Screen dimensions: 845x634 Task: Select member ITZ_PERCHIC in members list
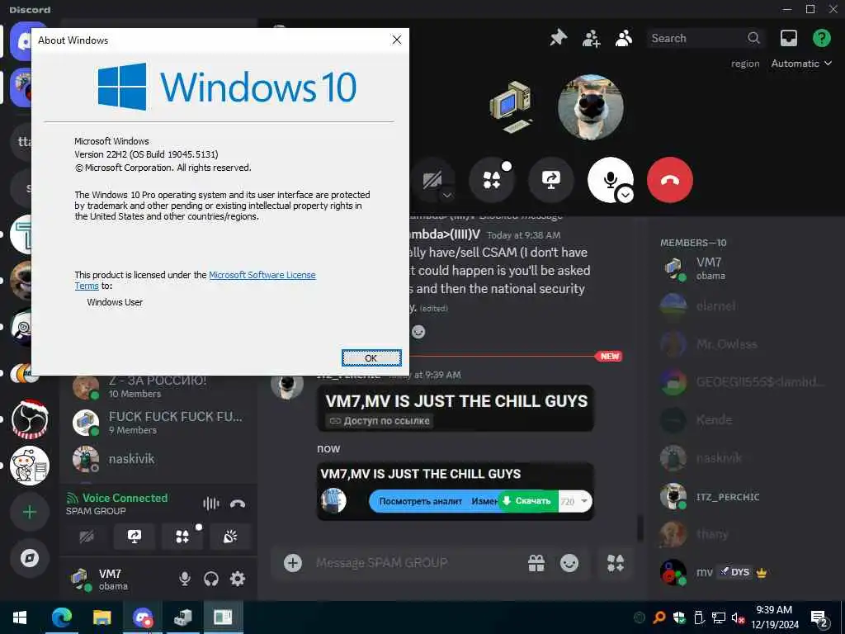(x=744, y=496)
